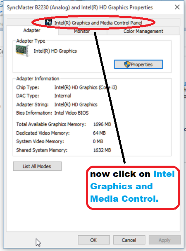
Task: Click the 'Adapter Information' group heading
Action: [x=38, y=79]
